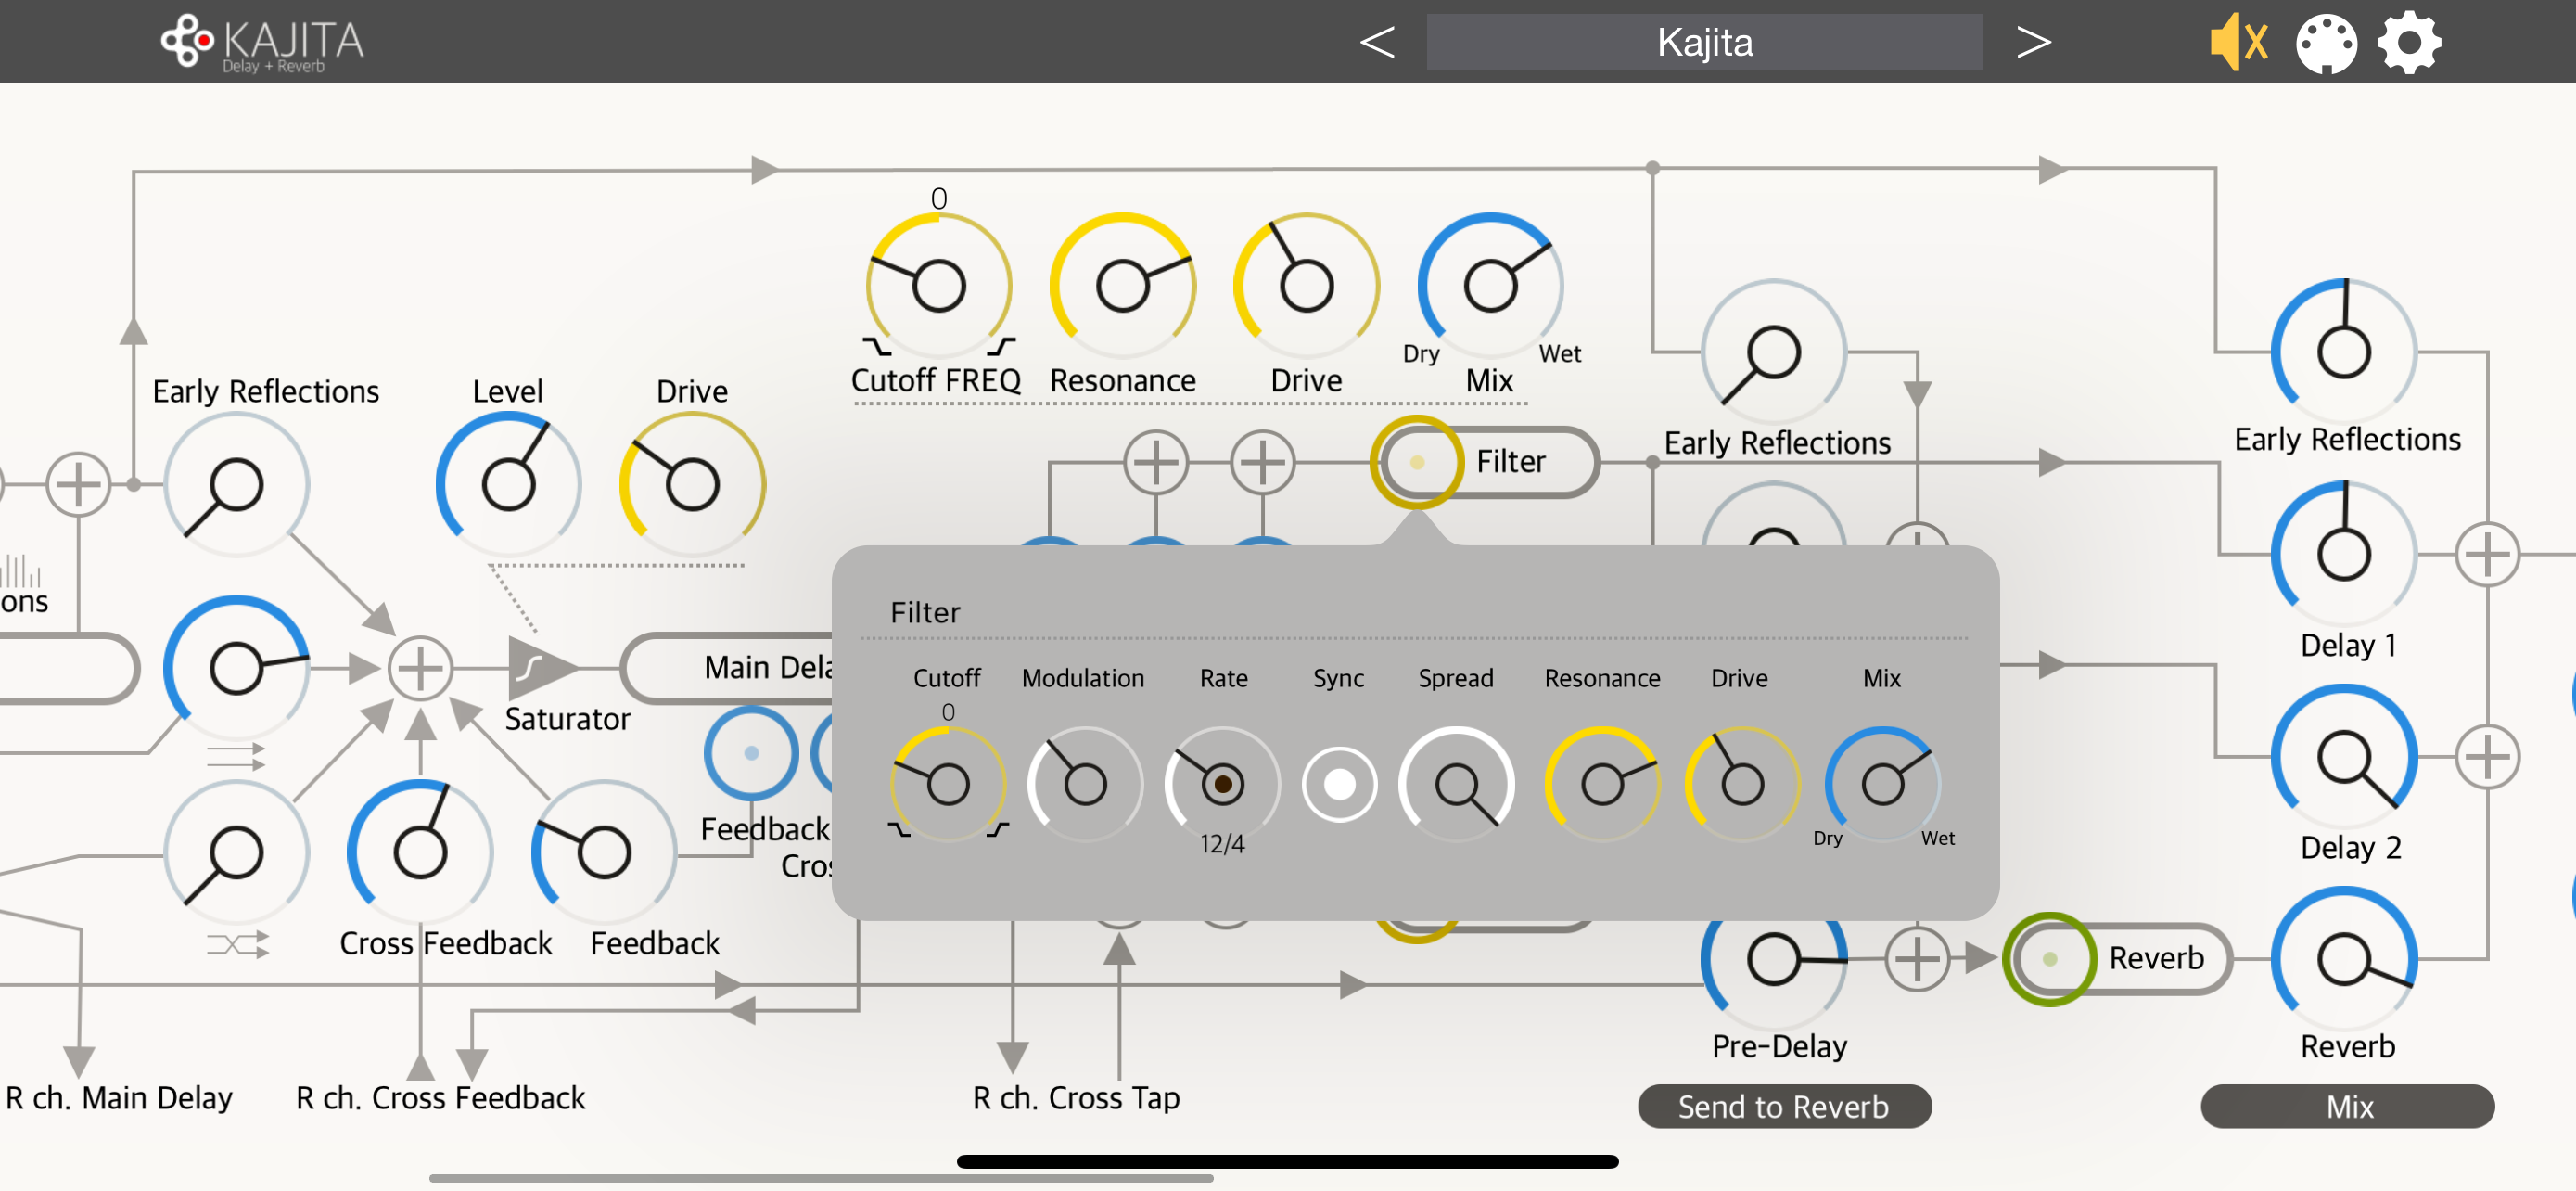Click the high-pass shape icon under Cutoff FREQ
Viewport: 2576px width, 1191px height.
click(x=1001, y=347)
